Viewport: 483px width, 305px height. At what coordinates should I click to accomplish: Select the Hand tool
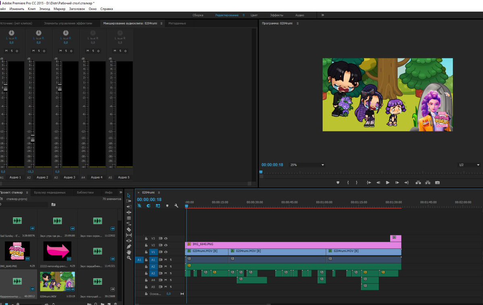129,252
